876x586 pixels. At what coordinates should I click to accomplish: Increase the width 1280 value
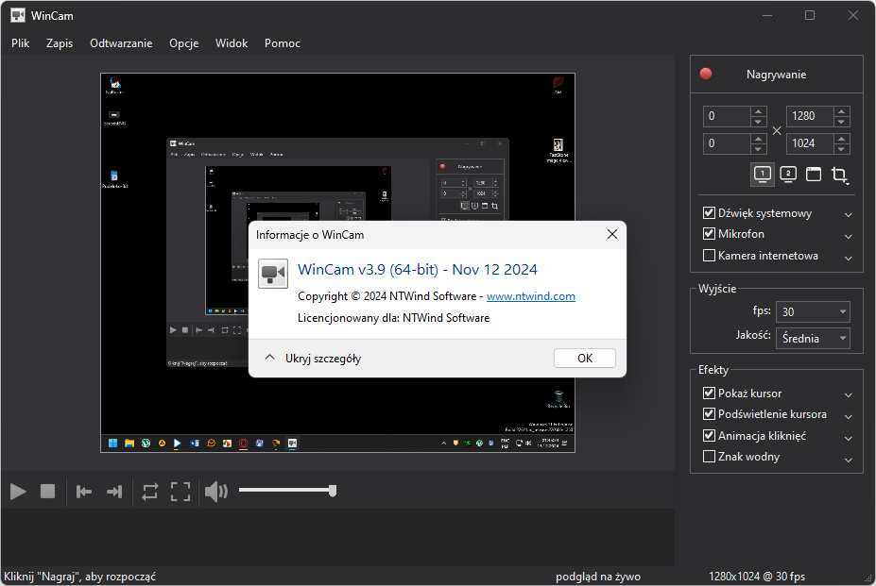pyautogui.click(x=842, y=111)
